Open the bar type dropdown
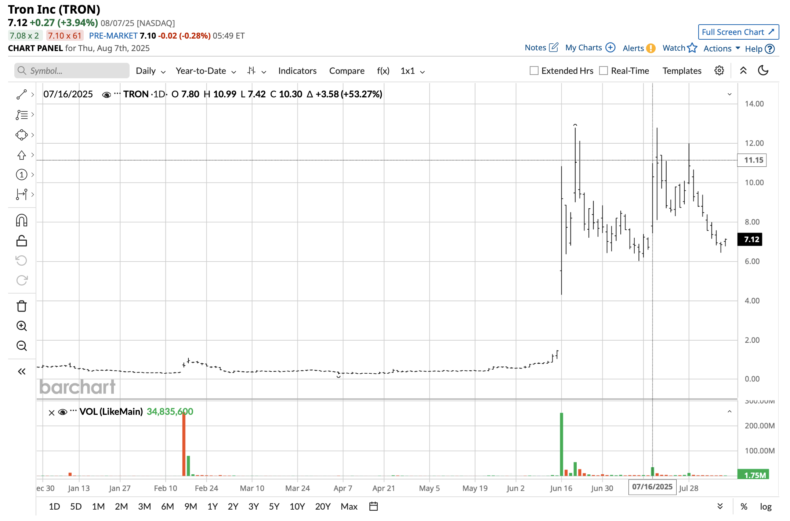Viewport: 790px width, 521px height. click(257, 71)
